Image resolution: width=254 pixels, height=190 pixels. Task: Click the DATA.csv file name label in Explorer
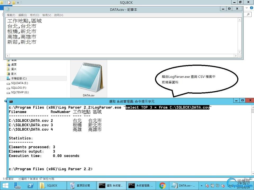89,96
